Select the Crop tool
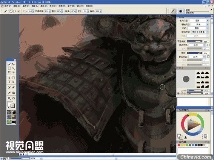 click(9, 72)
